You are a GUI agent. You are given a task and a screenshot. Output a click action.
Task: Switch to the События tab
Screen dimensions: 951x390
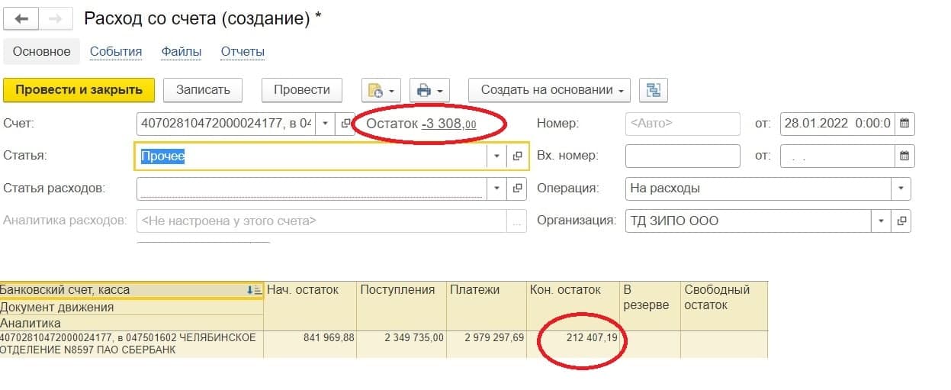pyautogui.click(x=116, y=52)
